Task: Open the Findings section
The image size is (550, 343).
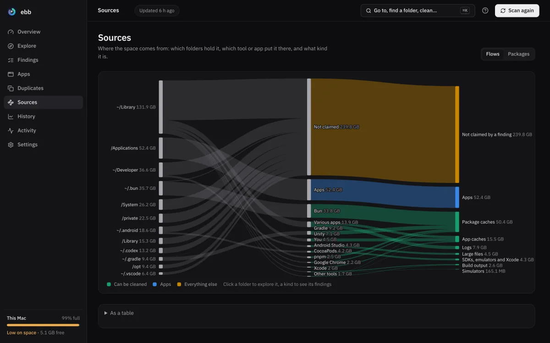Action: click(43, 60)
